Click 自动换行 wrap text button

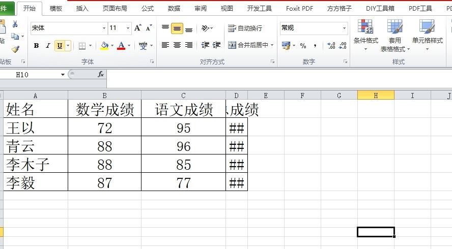(x=245, y=28)
